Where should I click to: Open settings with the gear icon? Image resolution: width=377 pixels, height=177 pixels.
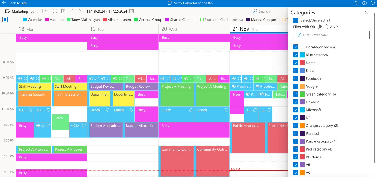click(x=364, y=3)
